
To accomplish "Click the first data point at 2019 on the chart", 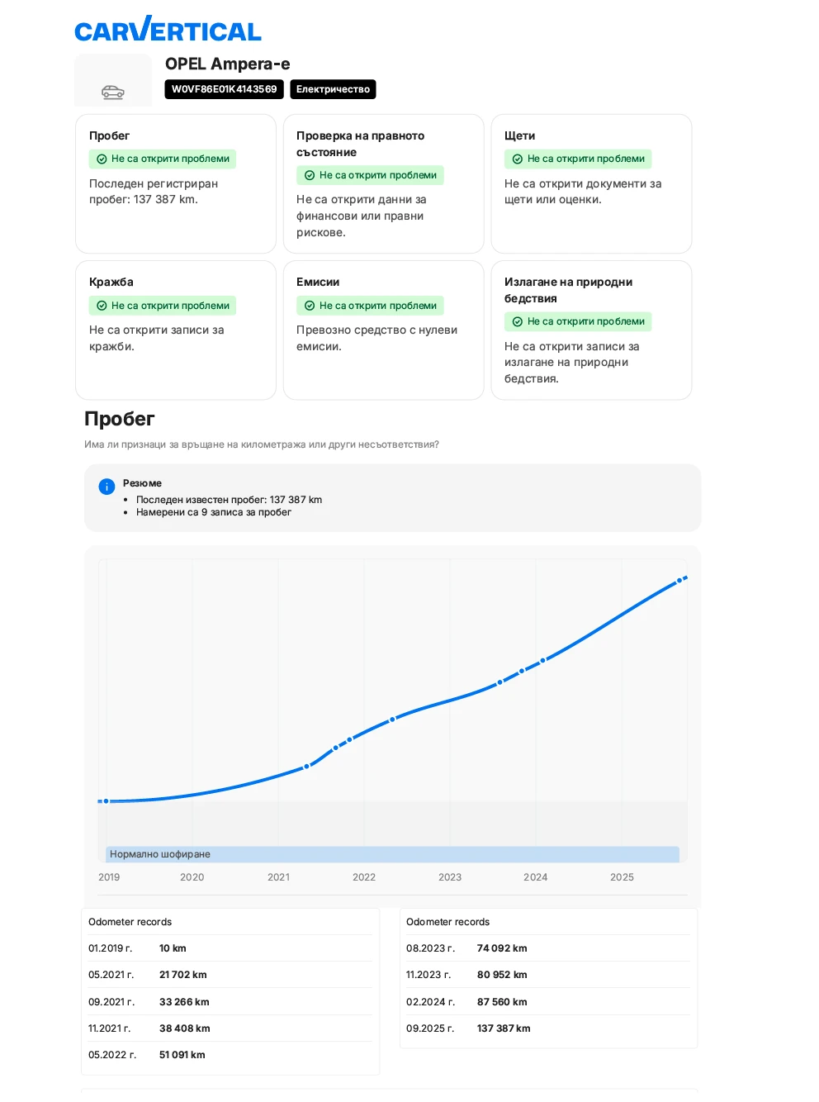I will [106, 801].
